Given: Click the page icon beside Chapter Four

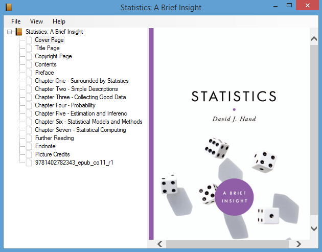Looking at the screenshot, I should click(29, 105).
